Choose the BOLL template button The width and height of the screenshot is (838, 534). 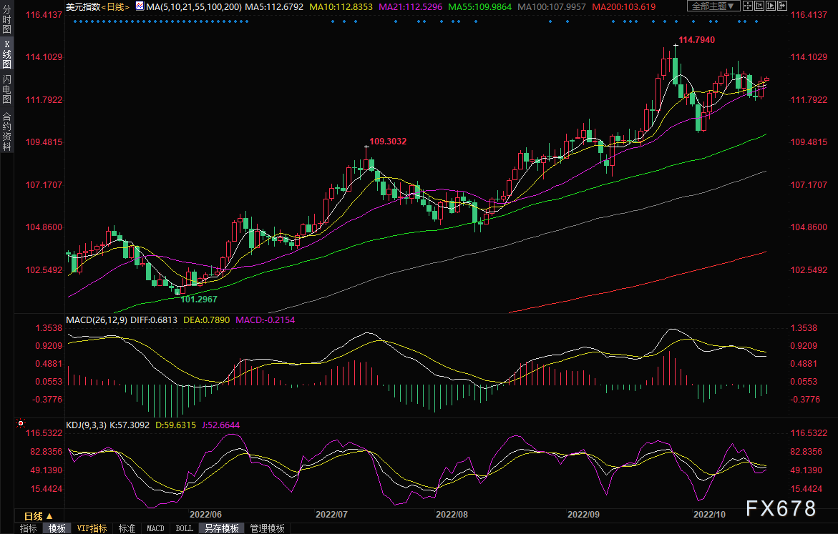(184, 528)
